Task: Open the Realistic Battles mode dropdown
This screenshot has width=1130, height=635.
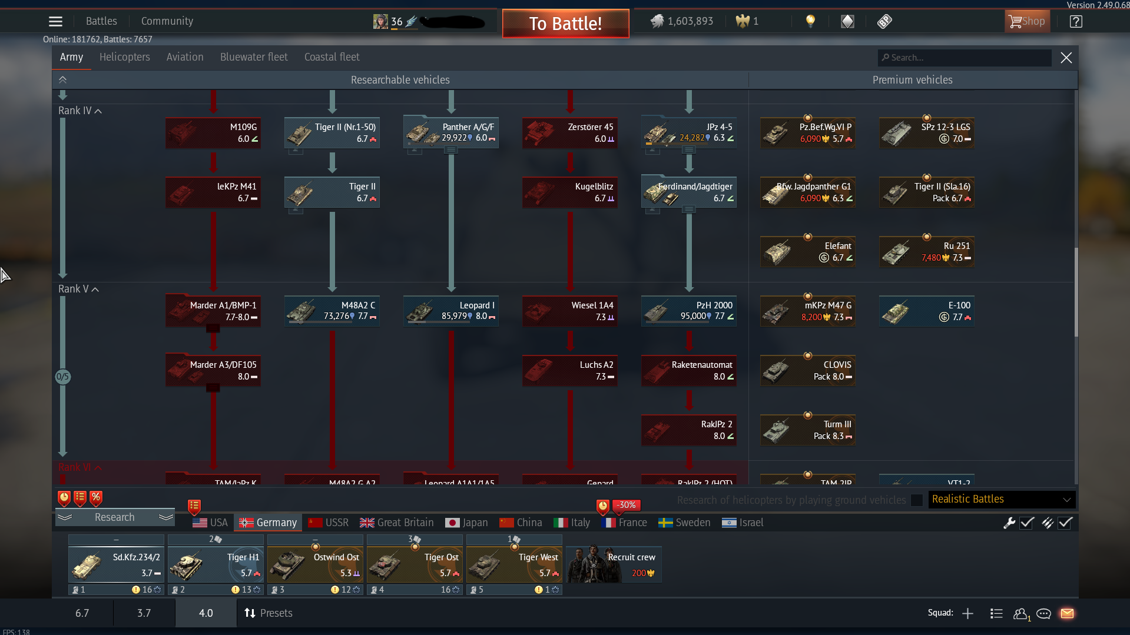Action: coord(1001,500)
